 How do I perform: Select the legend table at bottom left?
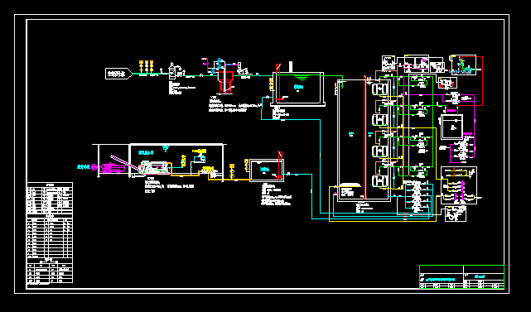[x=50, y=233]
